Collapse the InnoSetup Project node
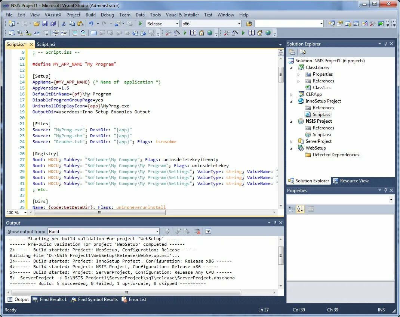Screen dimensions: 400x317 click(291, 101)
